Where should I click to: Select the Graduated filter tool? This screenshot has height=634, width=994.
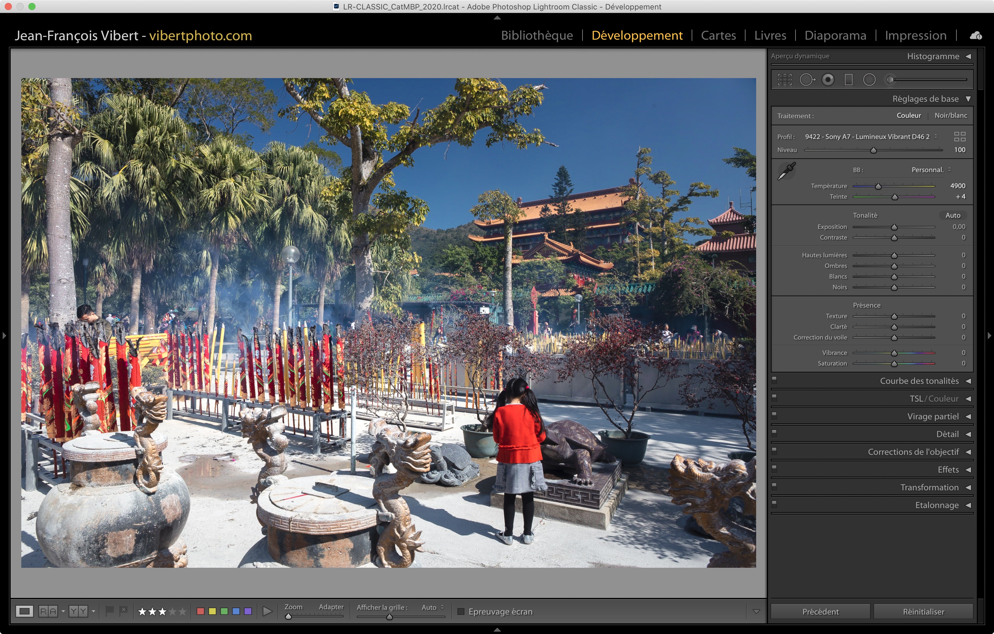[849, 80]
